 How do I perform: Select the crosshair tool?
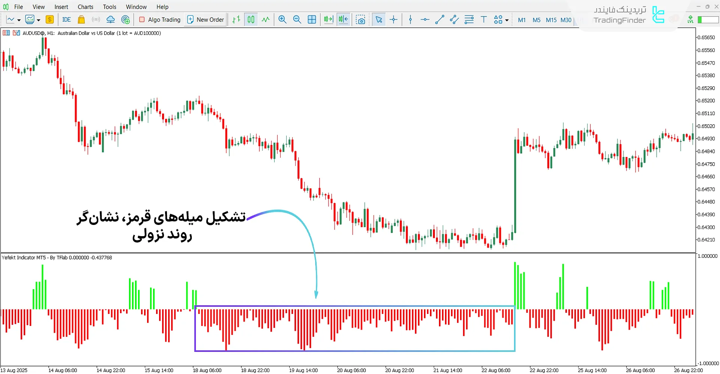[x=394, y=20]
